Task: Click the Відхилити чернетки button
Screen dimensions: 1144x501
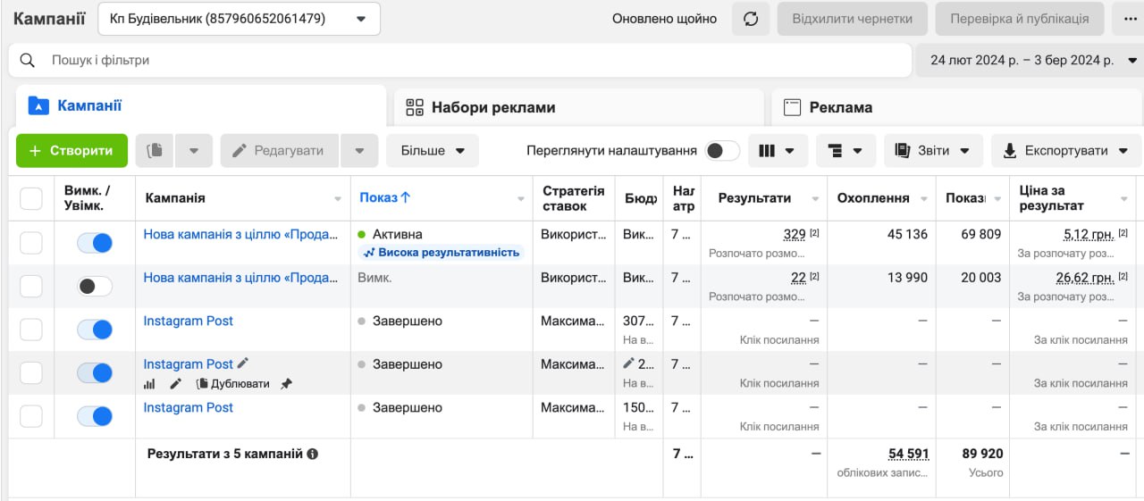Action: click(x=852, y=19)
